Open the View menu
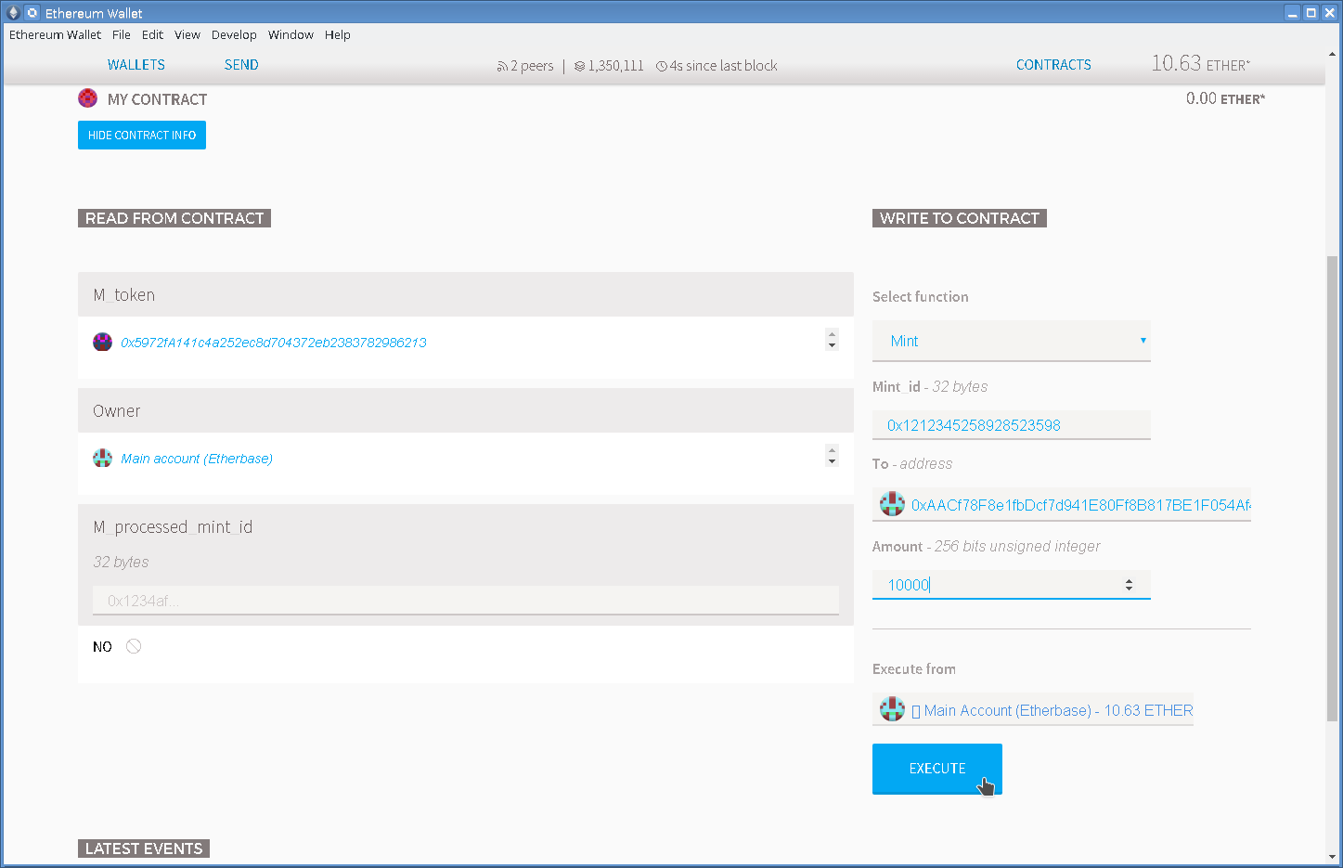 (x=187, y=34)
